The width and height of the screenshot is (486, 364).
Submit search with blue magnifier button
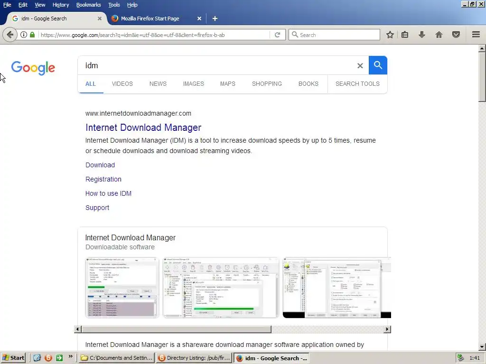378,65
